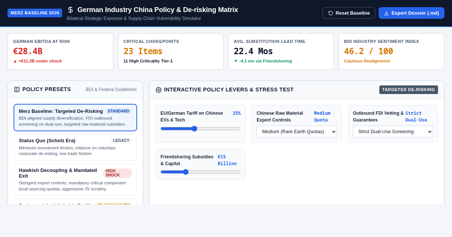The width and height of the screenshot is (452, 237).
Task: Click '11 High Criticality Tier-1' text
Action: click(x=148, y=61)
